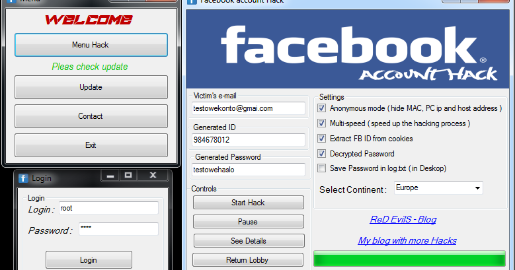Uncheck Extract FB ID from cookies
Screen dimensions: 515x270
tap(321, 139)
